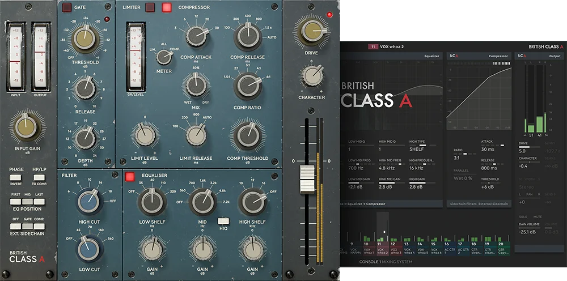567x281 pixels.
Task: Click the Drive slider in Console 1 output
Action: tap(529, 147)
